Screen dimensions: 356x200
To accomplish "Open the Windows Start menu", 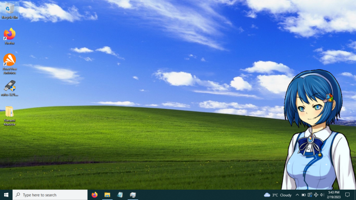I will click(x=6, y=195).
